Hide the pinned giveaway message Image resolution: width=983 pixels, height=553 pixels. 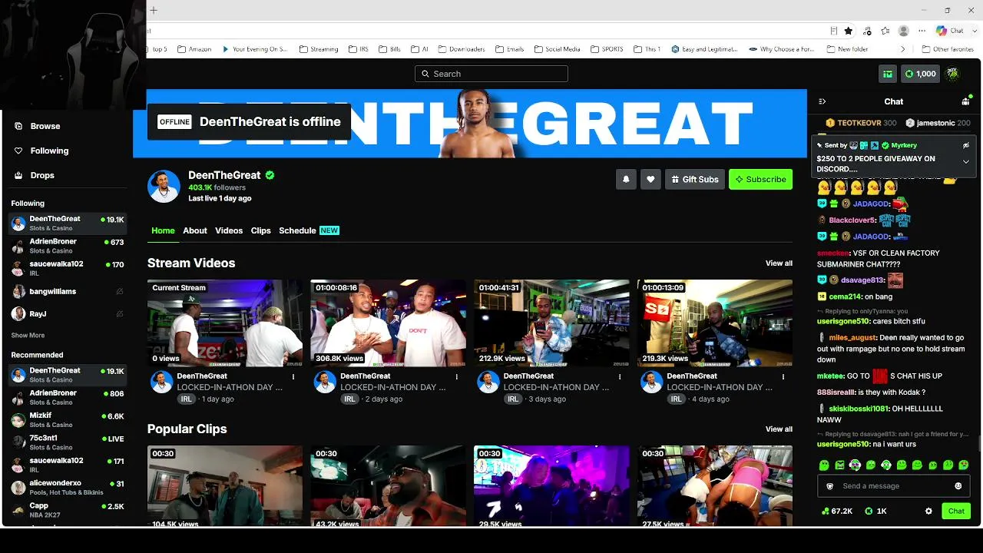pos(966,145)
